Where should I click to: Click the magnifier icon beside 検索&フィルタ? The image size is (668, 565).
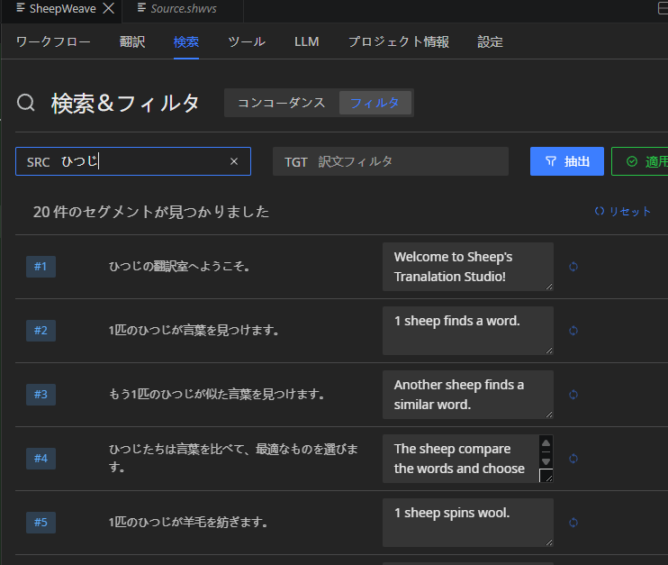pos(25,103)
